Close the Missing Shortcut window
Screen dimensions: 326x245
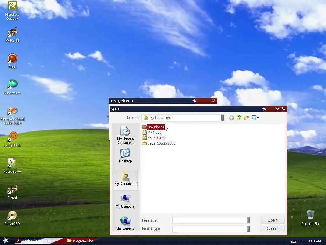[x=214, y=101]
